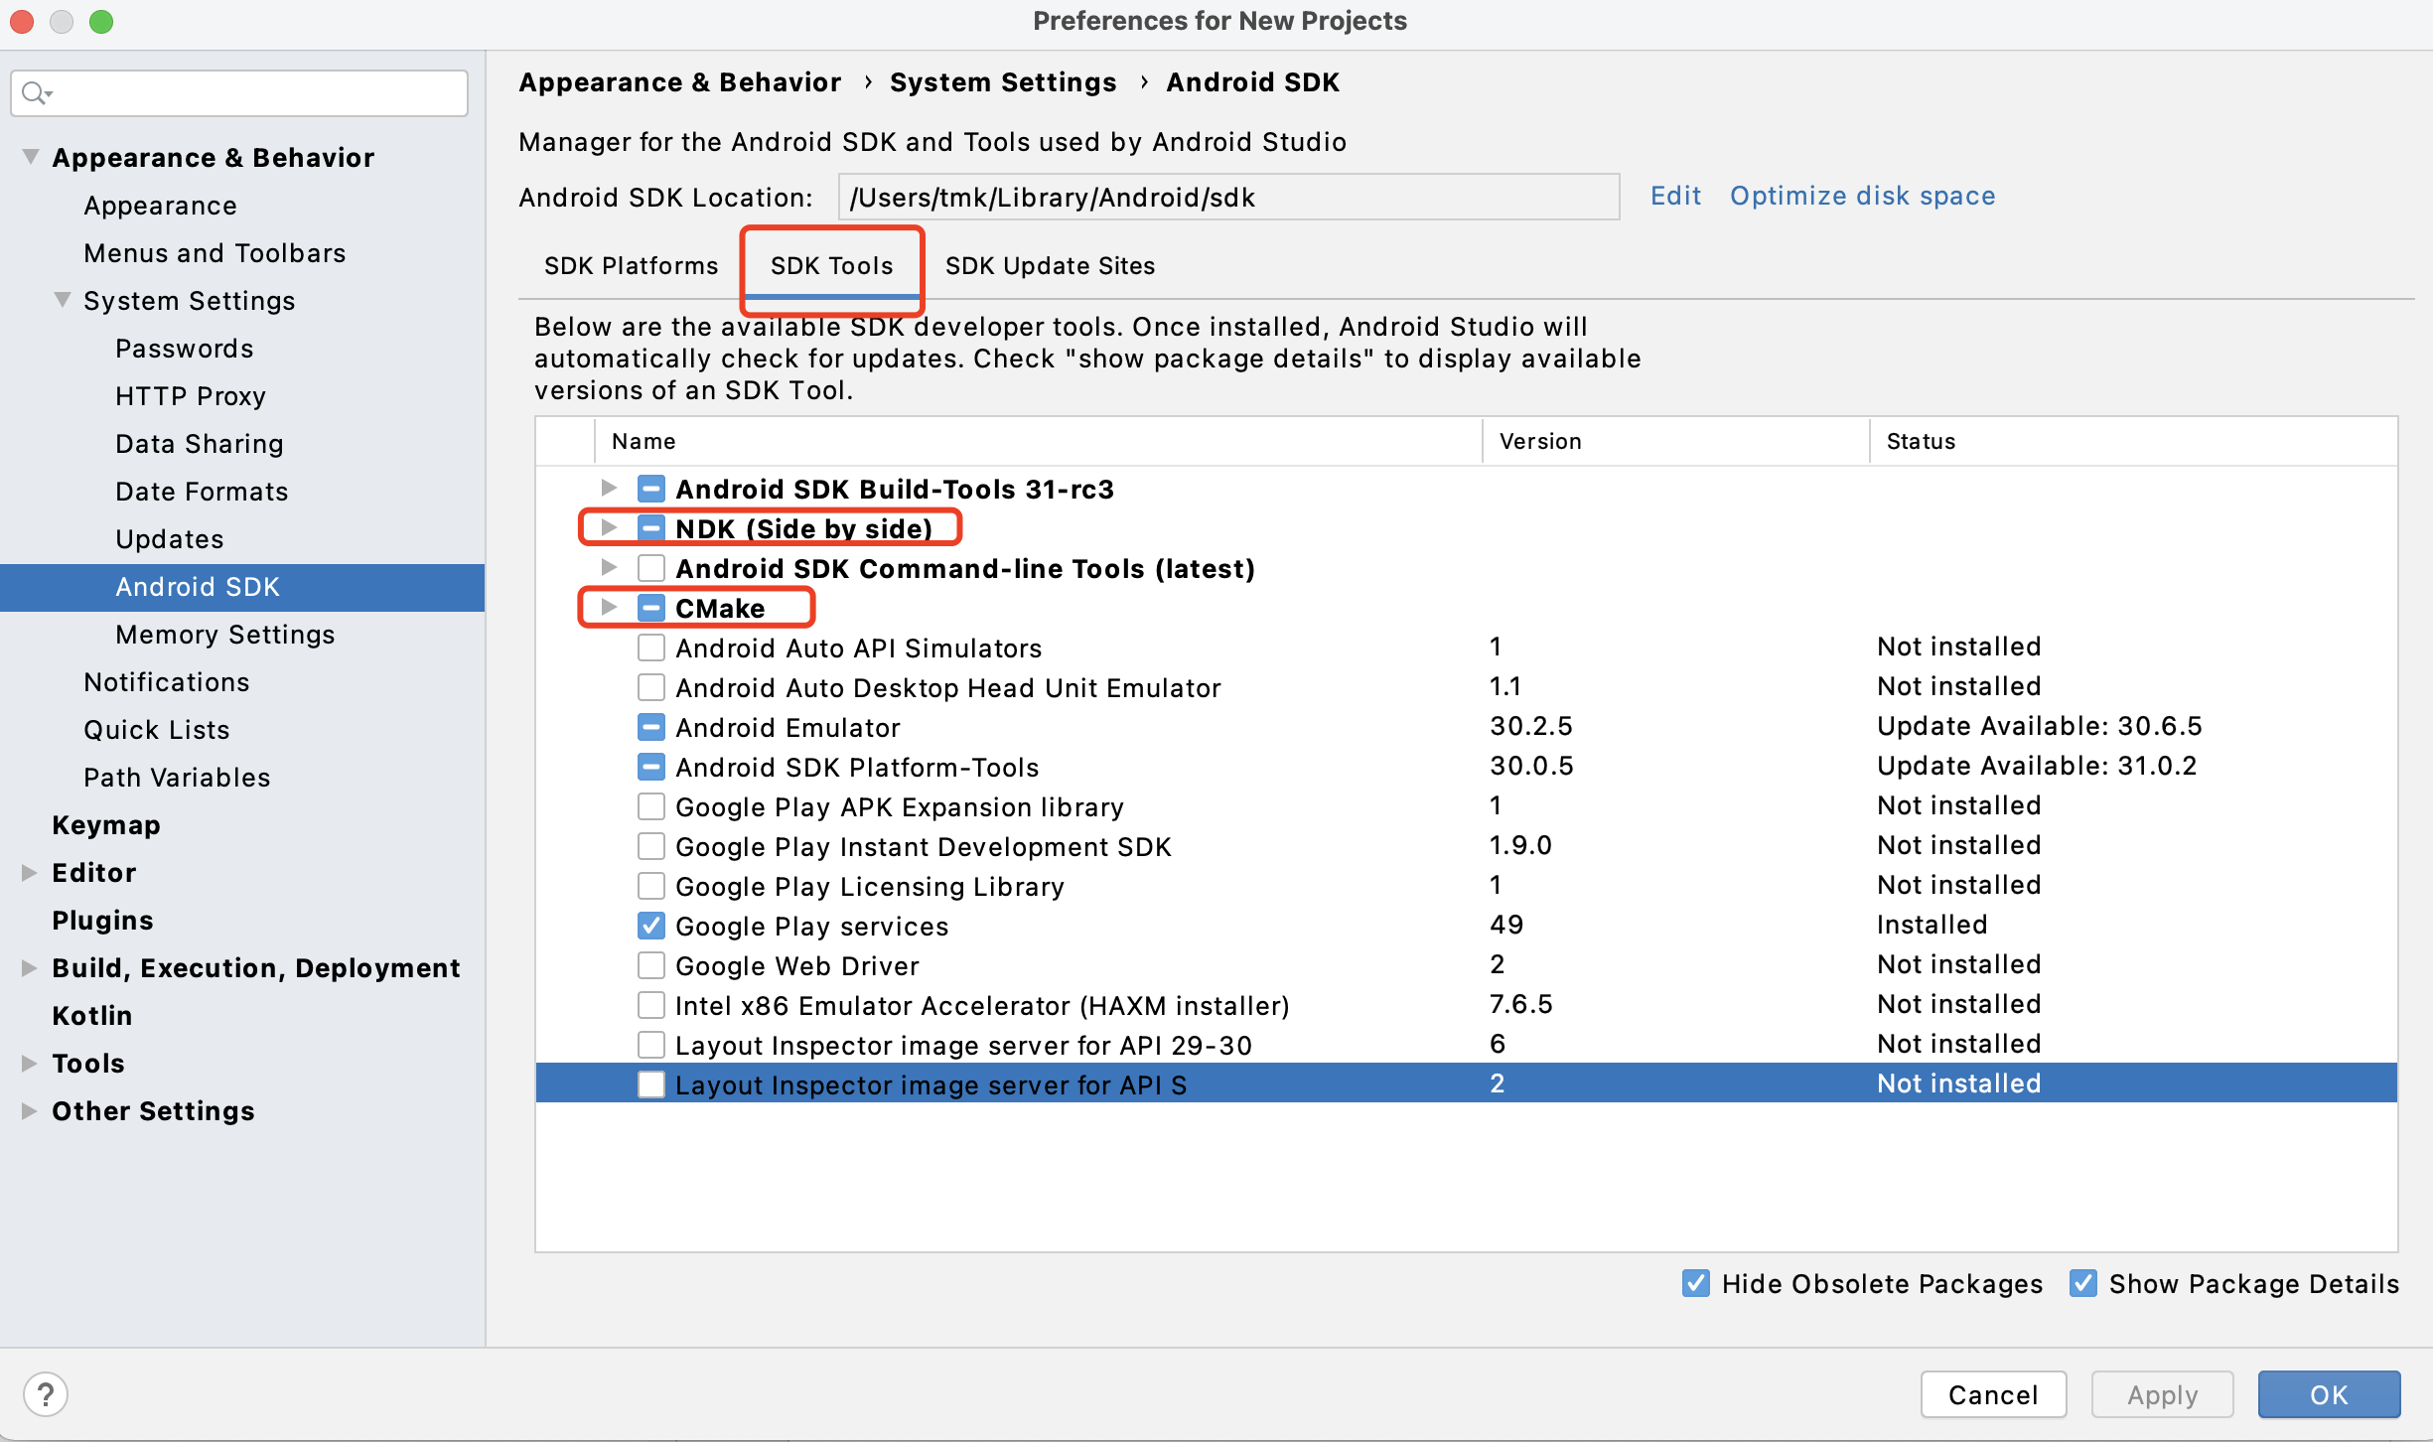
Task: Expand Build, Execution, Deployment section
Action: pyautogui.click(x=29, y=968)
